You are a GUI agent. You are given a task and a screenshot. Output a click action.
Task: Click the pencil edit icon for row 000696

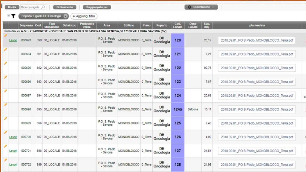point(5,77)
